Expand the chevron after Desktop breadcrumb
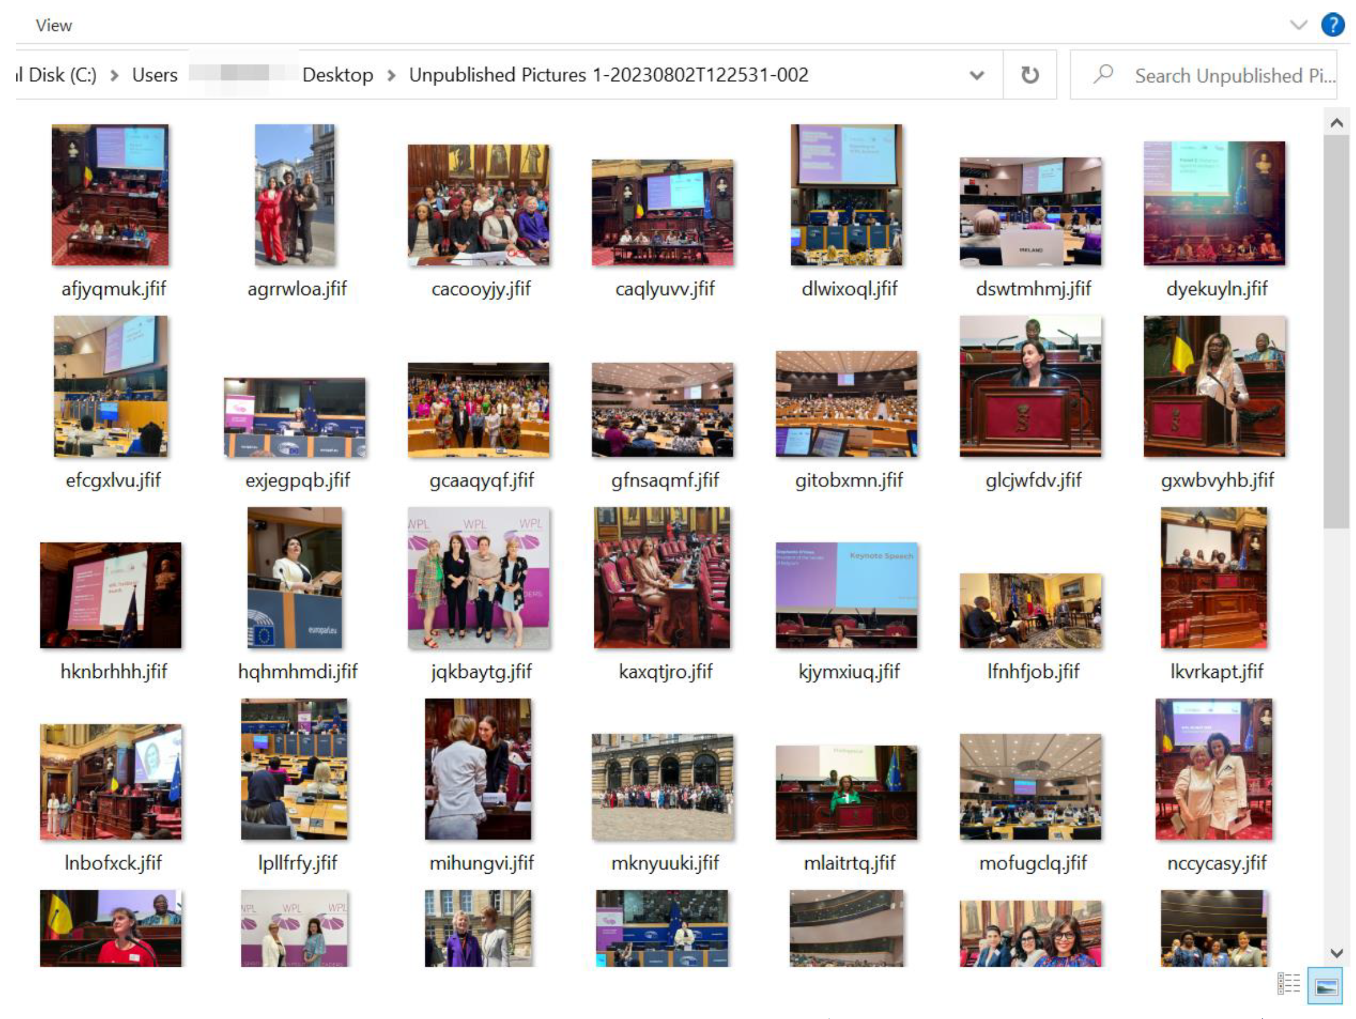This screenshot has width=1356, height=1019. pos(391,75)
